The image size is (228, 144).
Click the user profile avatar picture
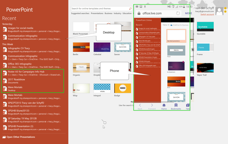[220, 11]
